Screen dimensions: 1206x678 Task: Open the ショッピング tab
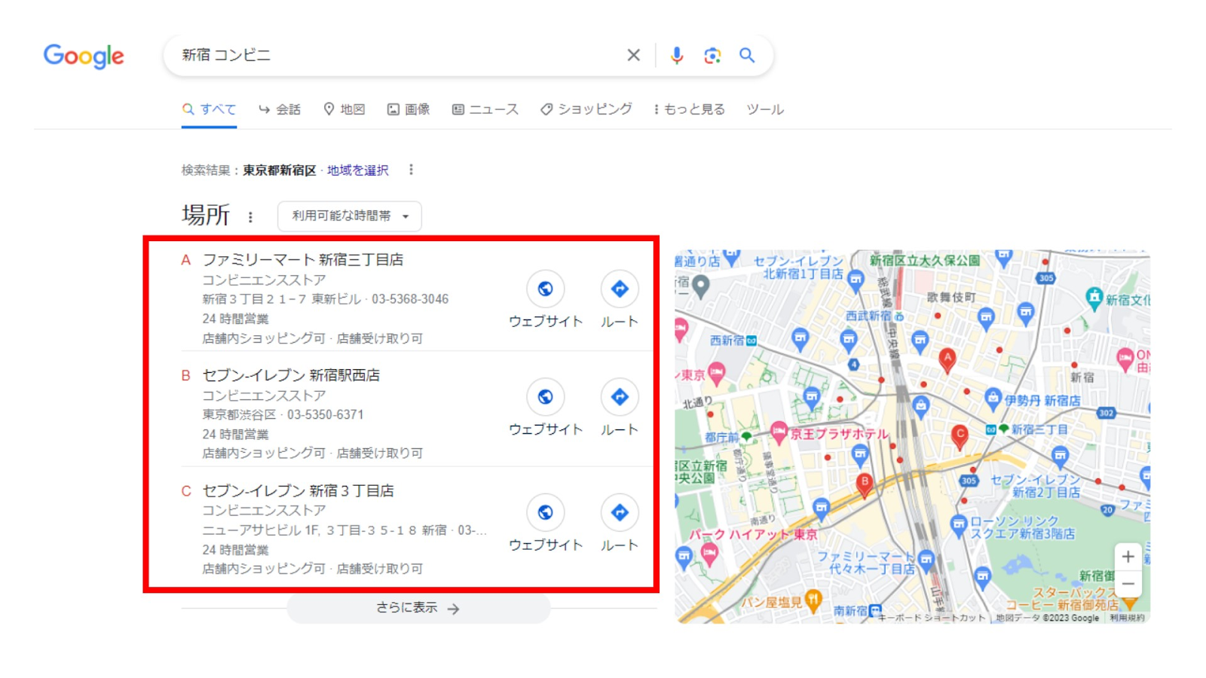pyautogui.click(x=586, y=109)
